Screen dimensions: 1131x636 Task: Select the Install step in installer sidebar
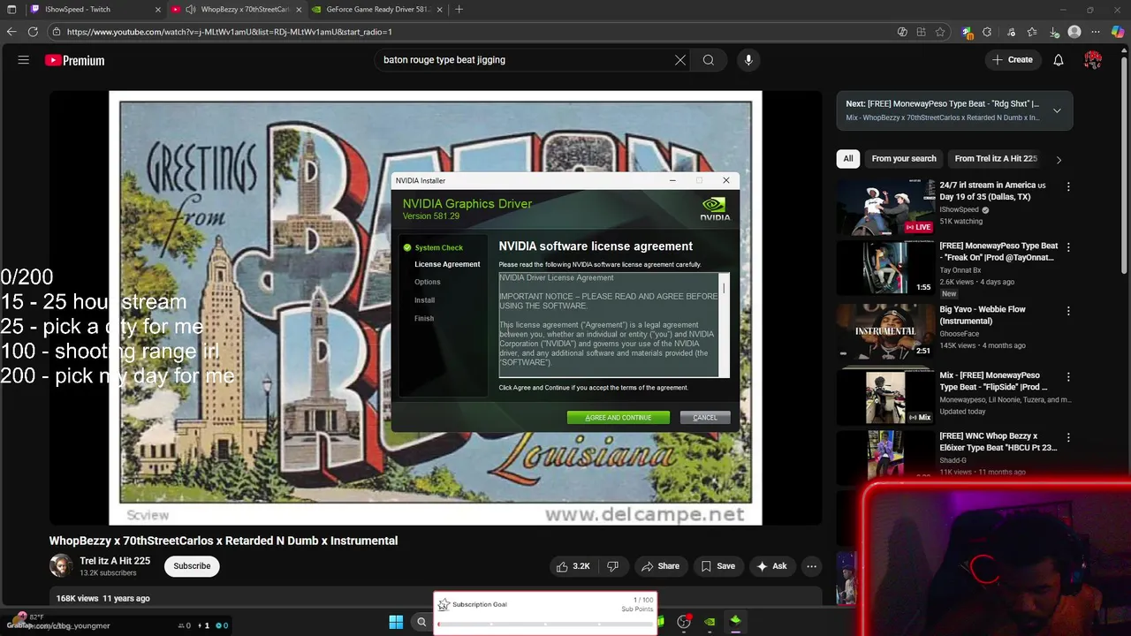point(424,300)
